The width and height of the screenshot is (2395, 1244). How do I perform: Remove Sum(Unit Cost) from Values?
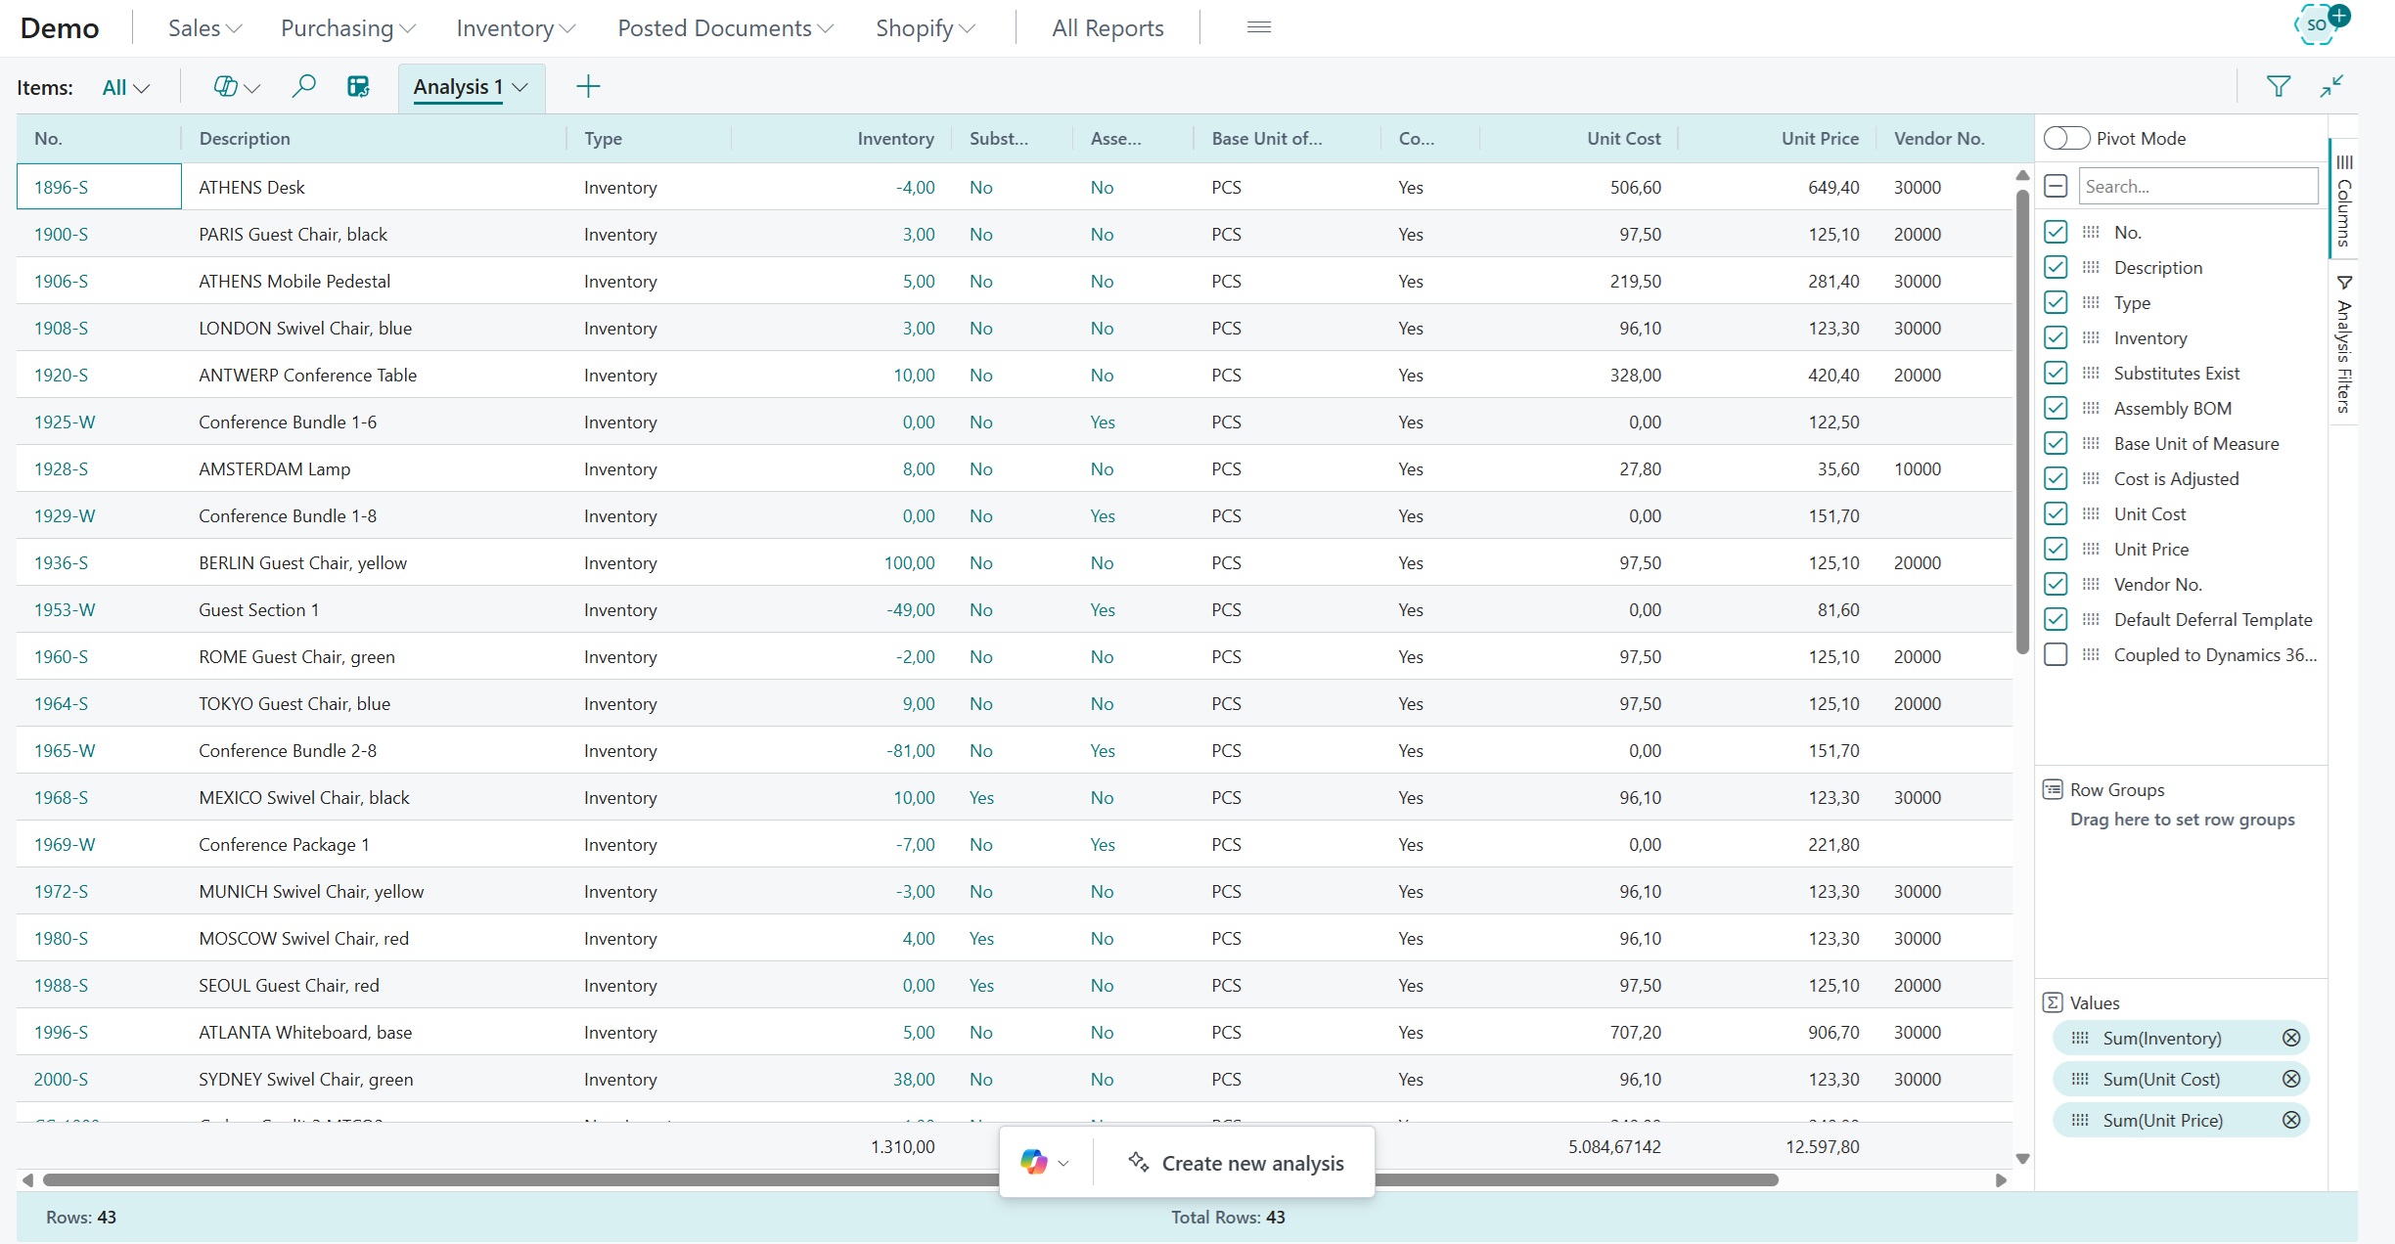pyautogui.click(x=2291, y=1079)
